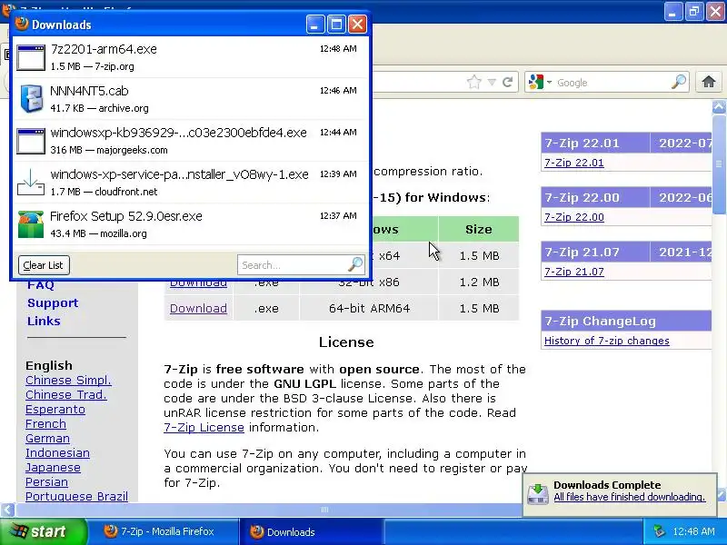Image resolution: width=727 pixels, height=545 pixels.
Task: Switch language to Esperanto
Action: (x=55, y=410)
